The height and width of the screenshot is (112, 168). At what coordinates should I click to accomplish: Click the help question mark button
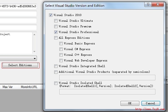[x=148, y=5]
